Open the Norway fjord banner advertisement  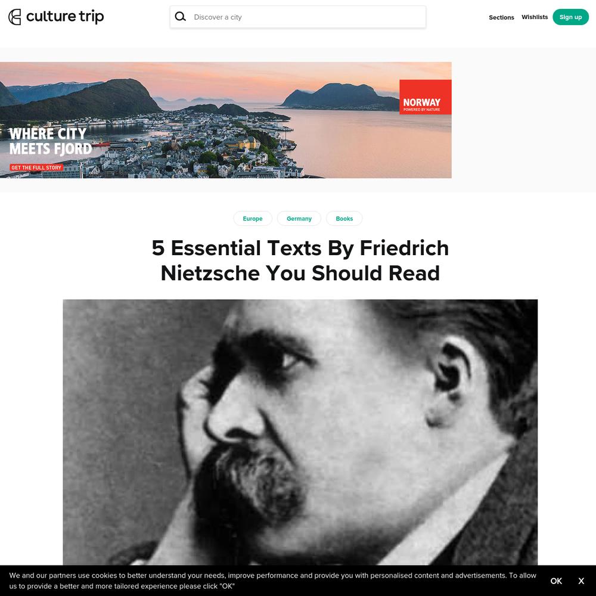click(x=226, y=120)
